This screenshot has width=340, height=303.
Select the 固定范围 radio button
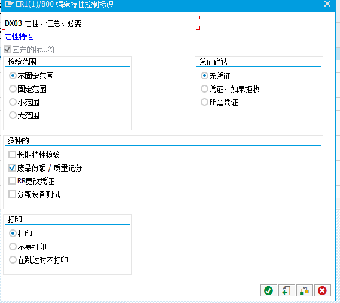(13, 89)
